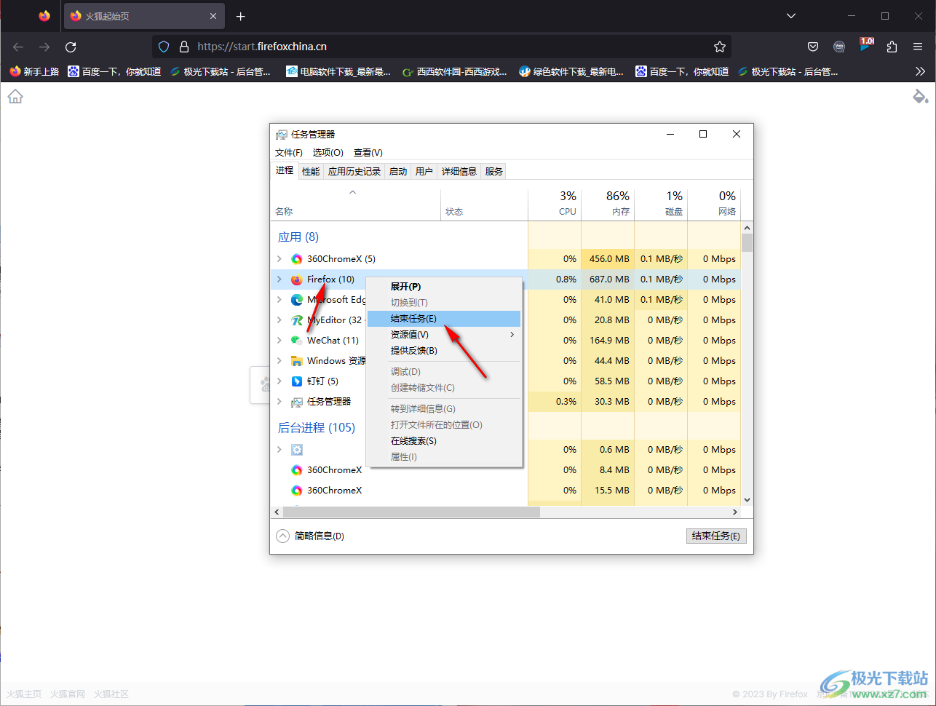This screenshot has height=706, width=936.
Task: Click the home icon on start page
Action: tap(15, 97)
